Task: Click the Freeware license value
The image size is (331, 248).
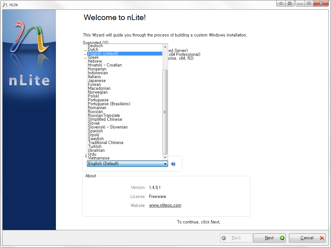Action: pos(157,197)
